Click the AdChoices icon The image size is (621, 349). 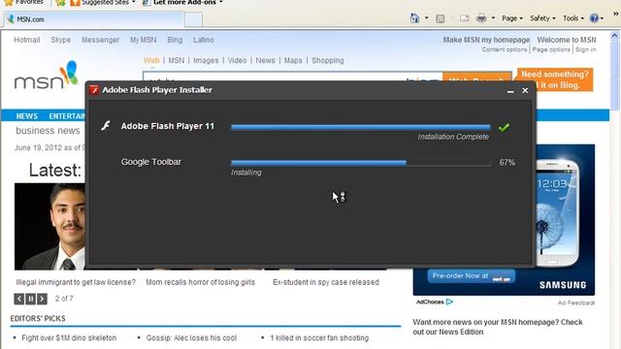click(449, 301)
